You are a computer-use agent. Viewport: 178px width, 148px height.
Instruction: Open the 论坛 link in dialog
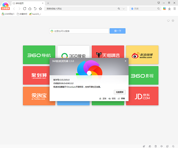tap(112, 98)
